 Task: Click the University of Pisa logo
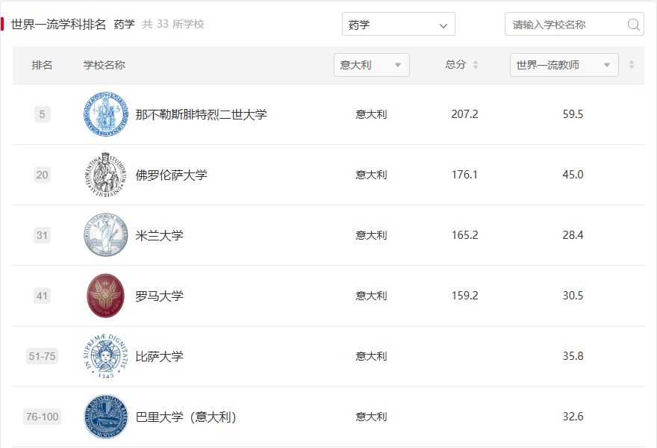pos(105,357)
